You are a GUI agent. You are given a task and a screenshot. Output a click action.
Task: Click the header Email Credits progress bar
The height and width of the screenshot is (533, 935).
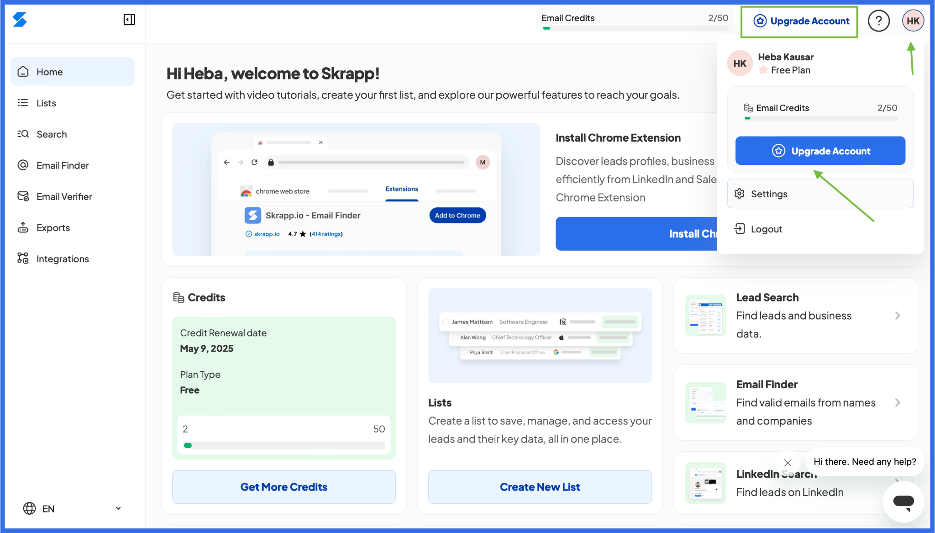[635, 28]
